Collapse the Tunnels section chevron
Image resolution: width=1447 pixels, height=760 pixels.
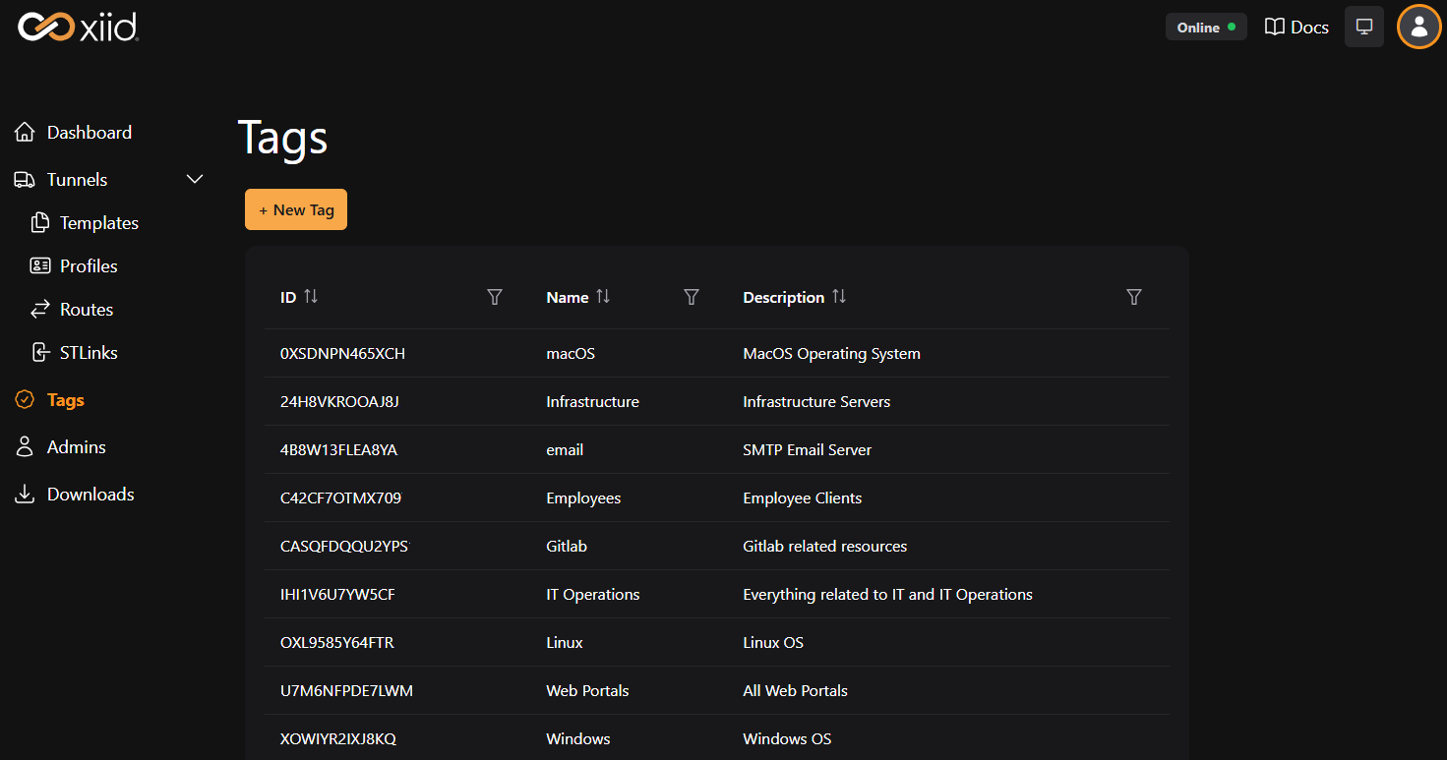click(195, 179)
